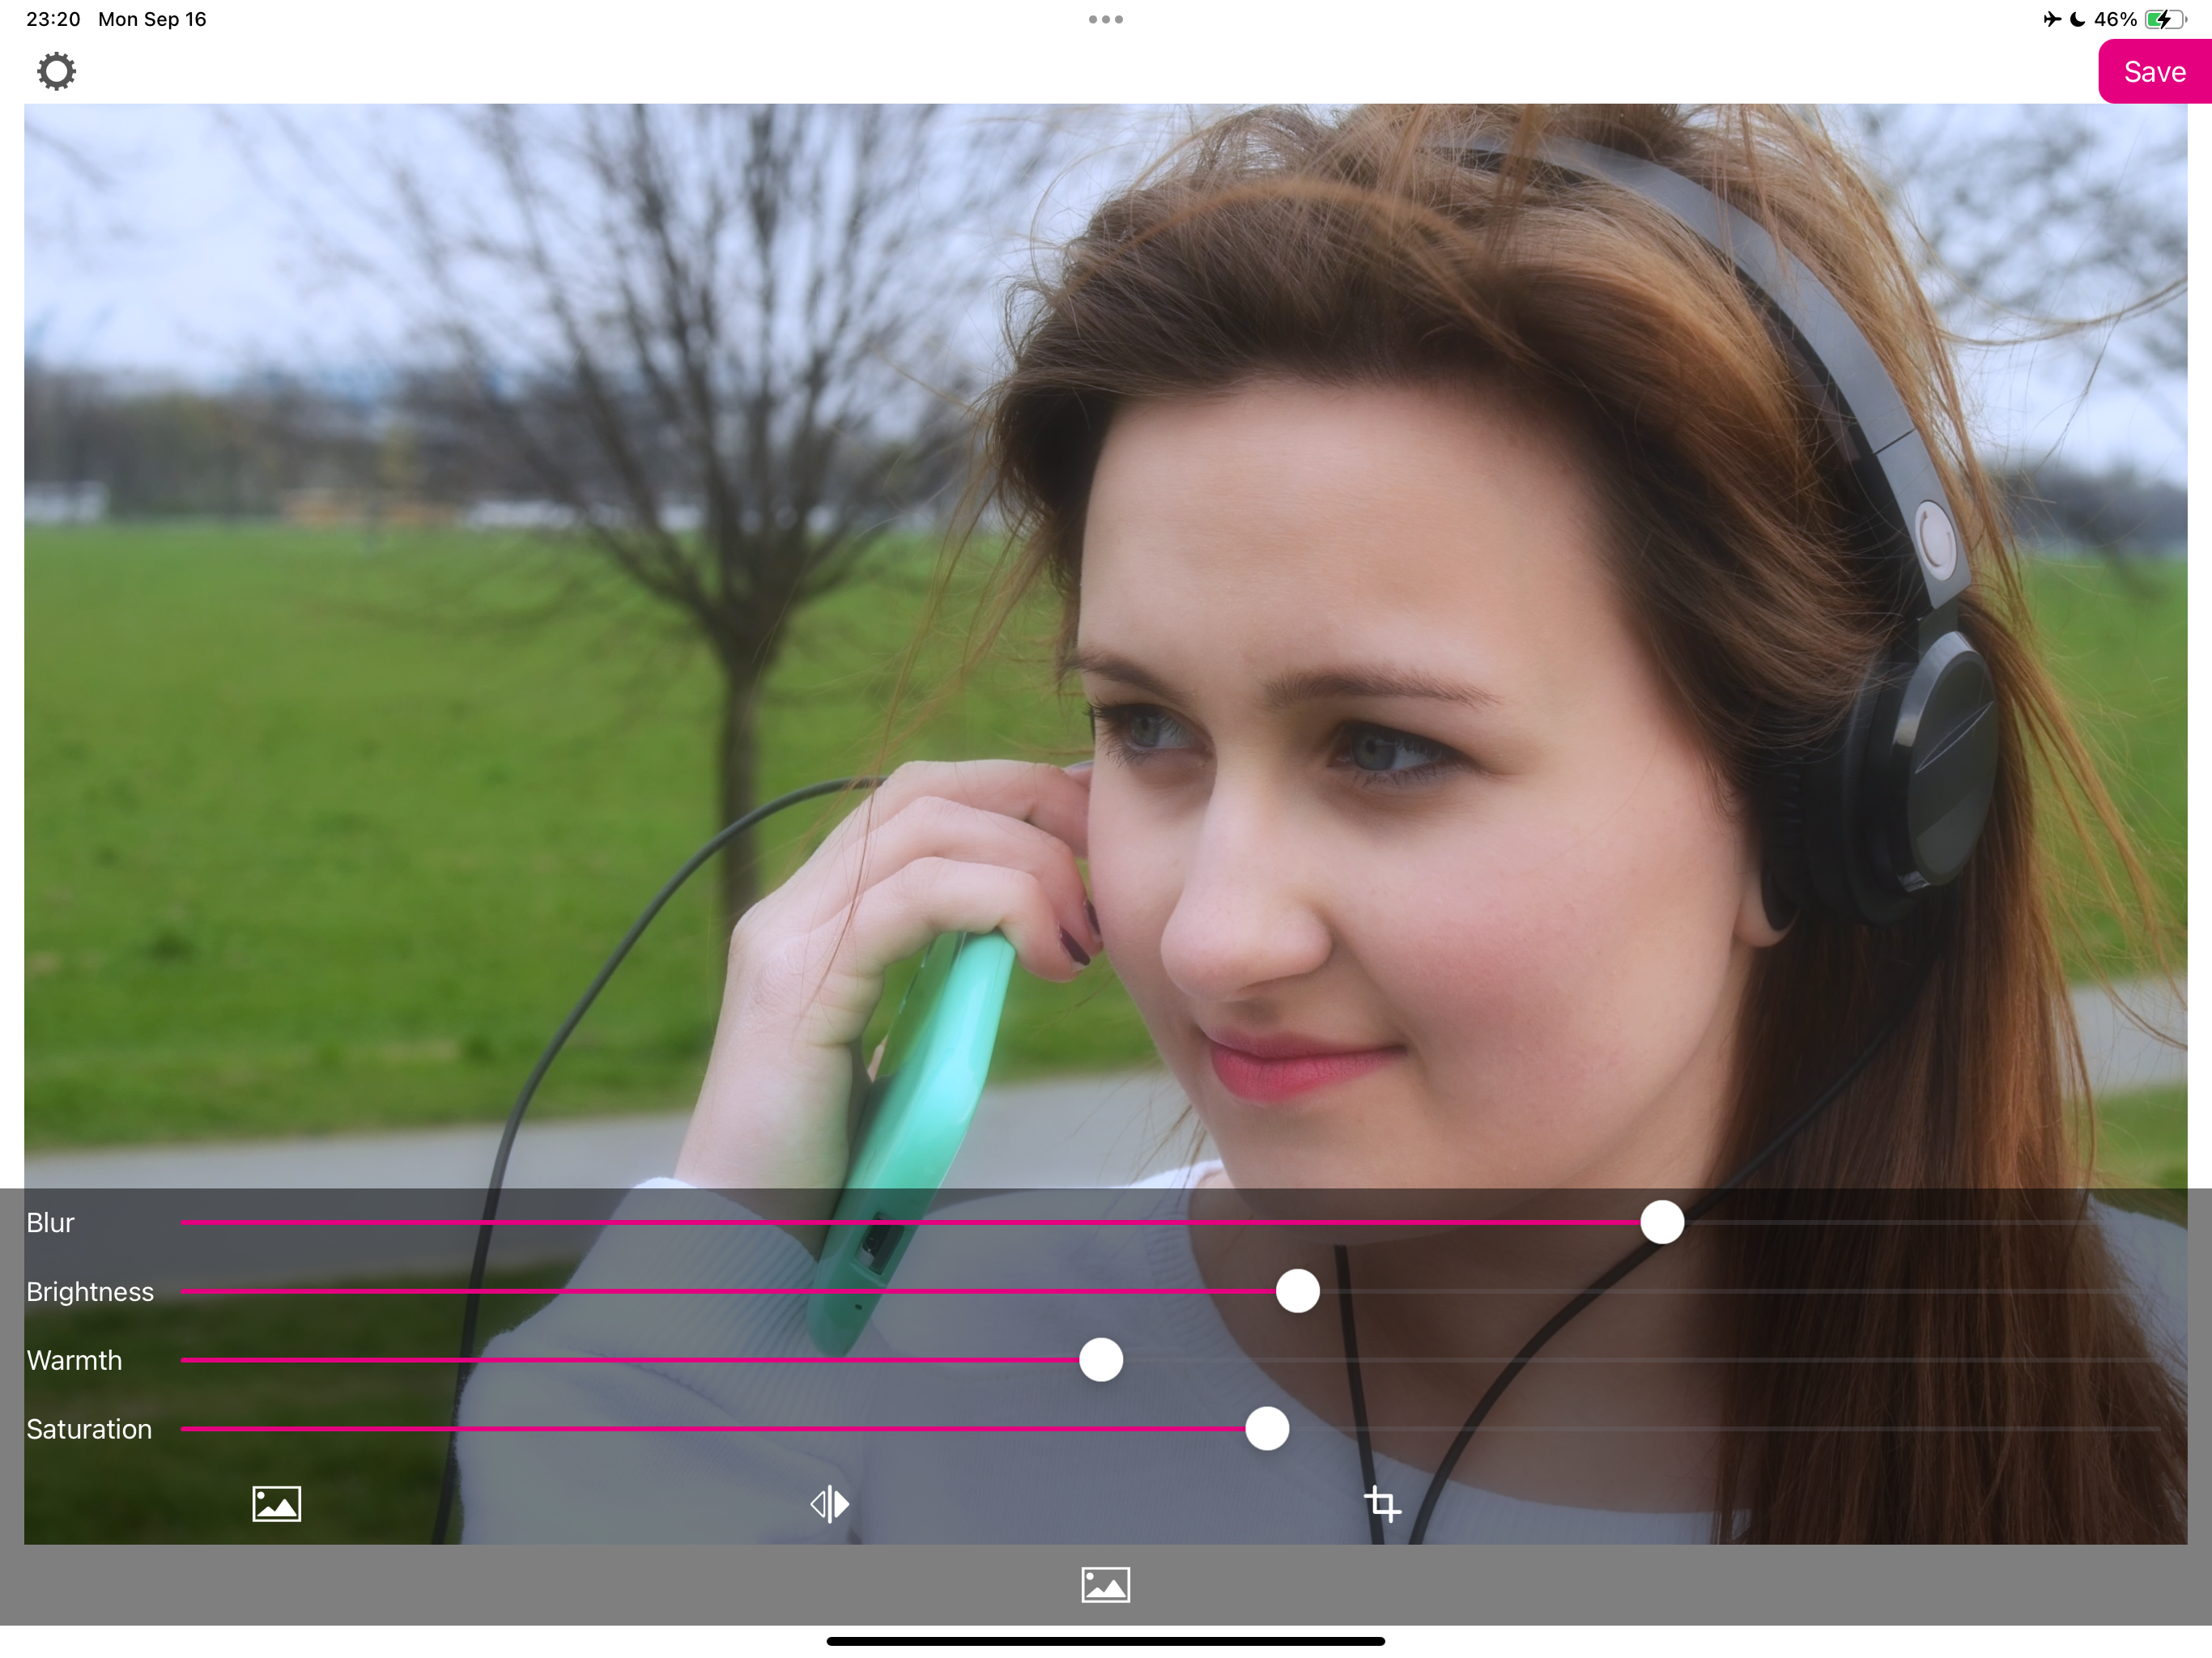This screenshot has width=2212, height=1658.
Task: Tap the battery status icon
Action: click(x=2164, y=19)
